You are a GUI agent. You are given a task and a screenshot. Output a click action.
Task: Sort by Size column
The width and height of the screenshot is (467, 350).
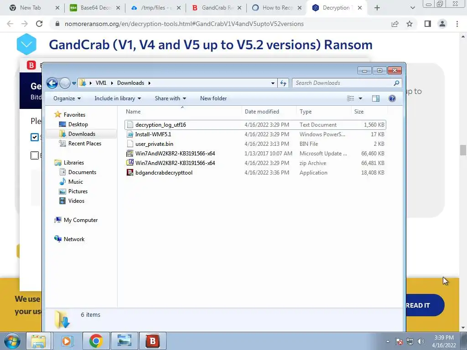pos(369,112)
